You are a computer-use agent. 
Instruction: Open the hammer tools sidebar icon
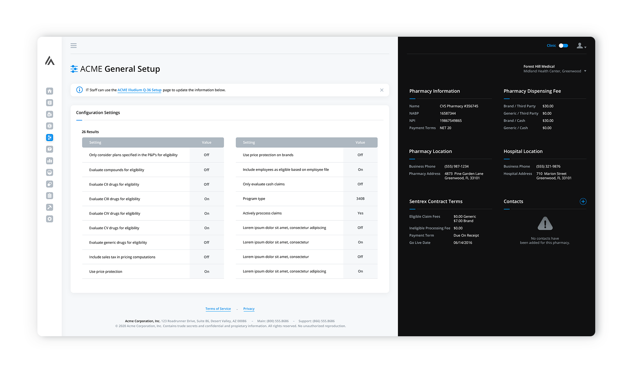(x=50, y=207)
